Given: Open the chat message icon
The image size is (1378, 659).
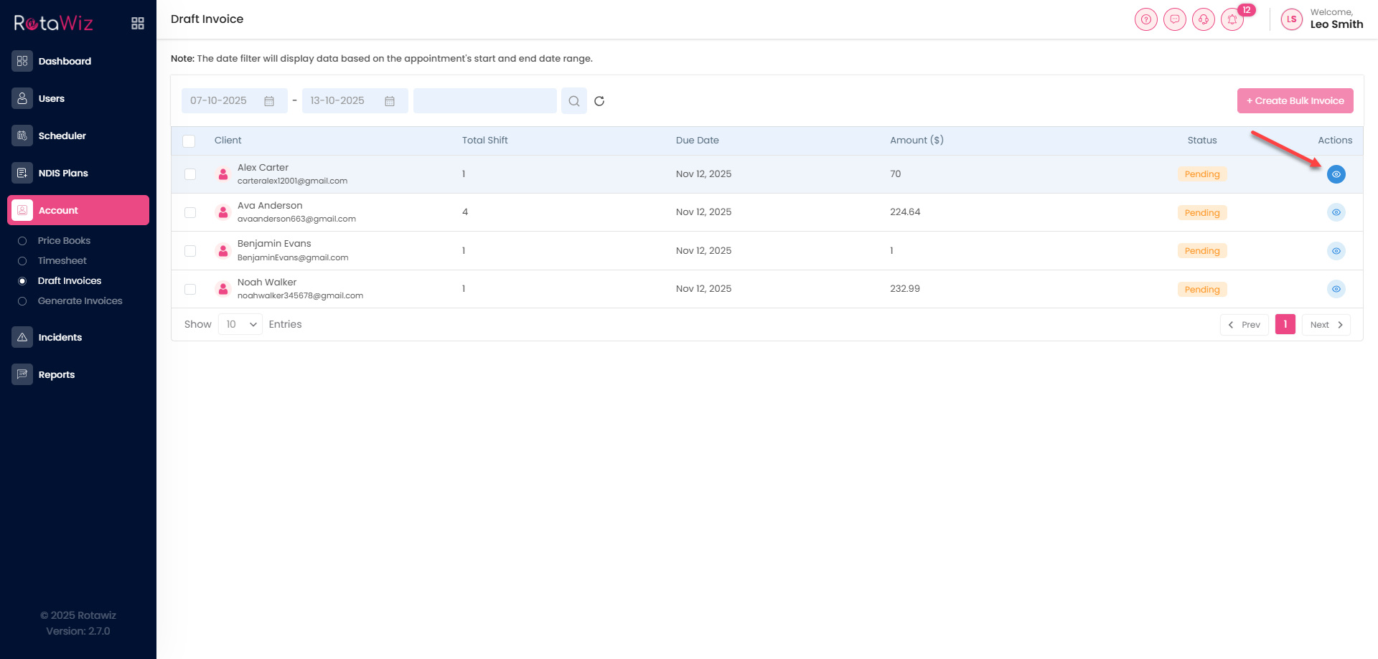Looking at the screenshot, I should pyautogui.click(x=1175, y=19).
